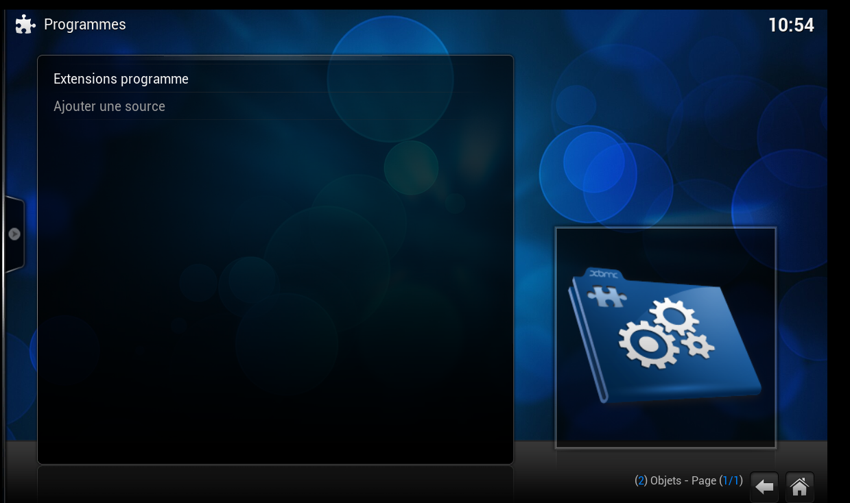Click the 10:54 clock

(x=791, y=25)
